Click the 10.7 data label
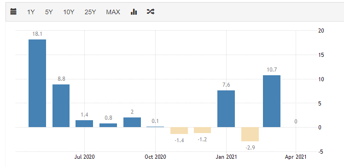The width and height of the screenshot is (344, 167). pyautogui.click(x=272, y=70)
